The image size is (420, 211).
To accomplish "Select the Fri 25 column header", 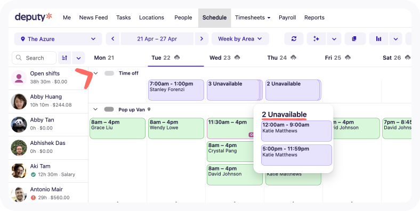I will click(333, 58).
